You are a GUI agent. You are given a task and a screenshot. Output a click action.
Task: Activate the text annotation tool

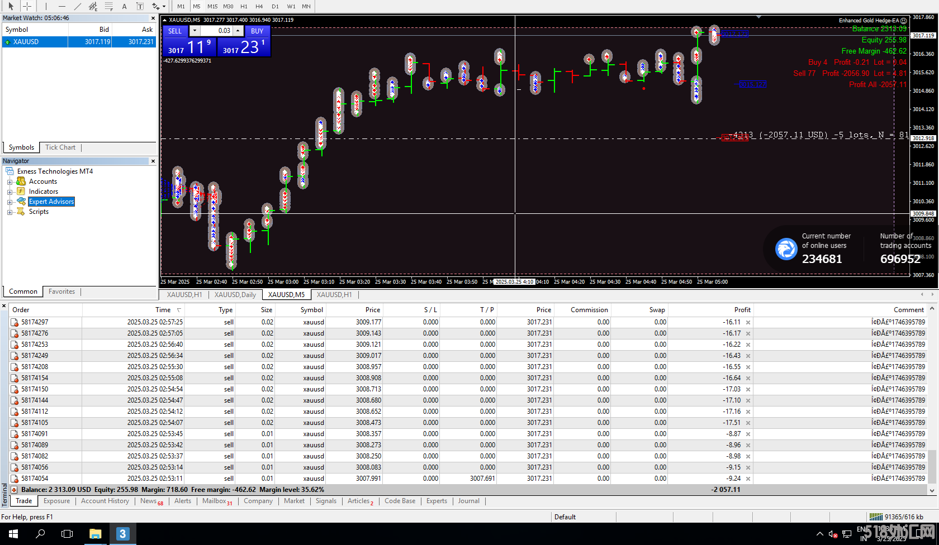pos(124,6)
